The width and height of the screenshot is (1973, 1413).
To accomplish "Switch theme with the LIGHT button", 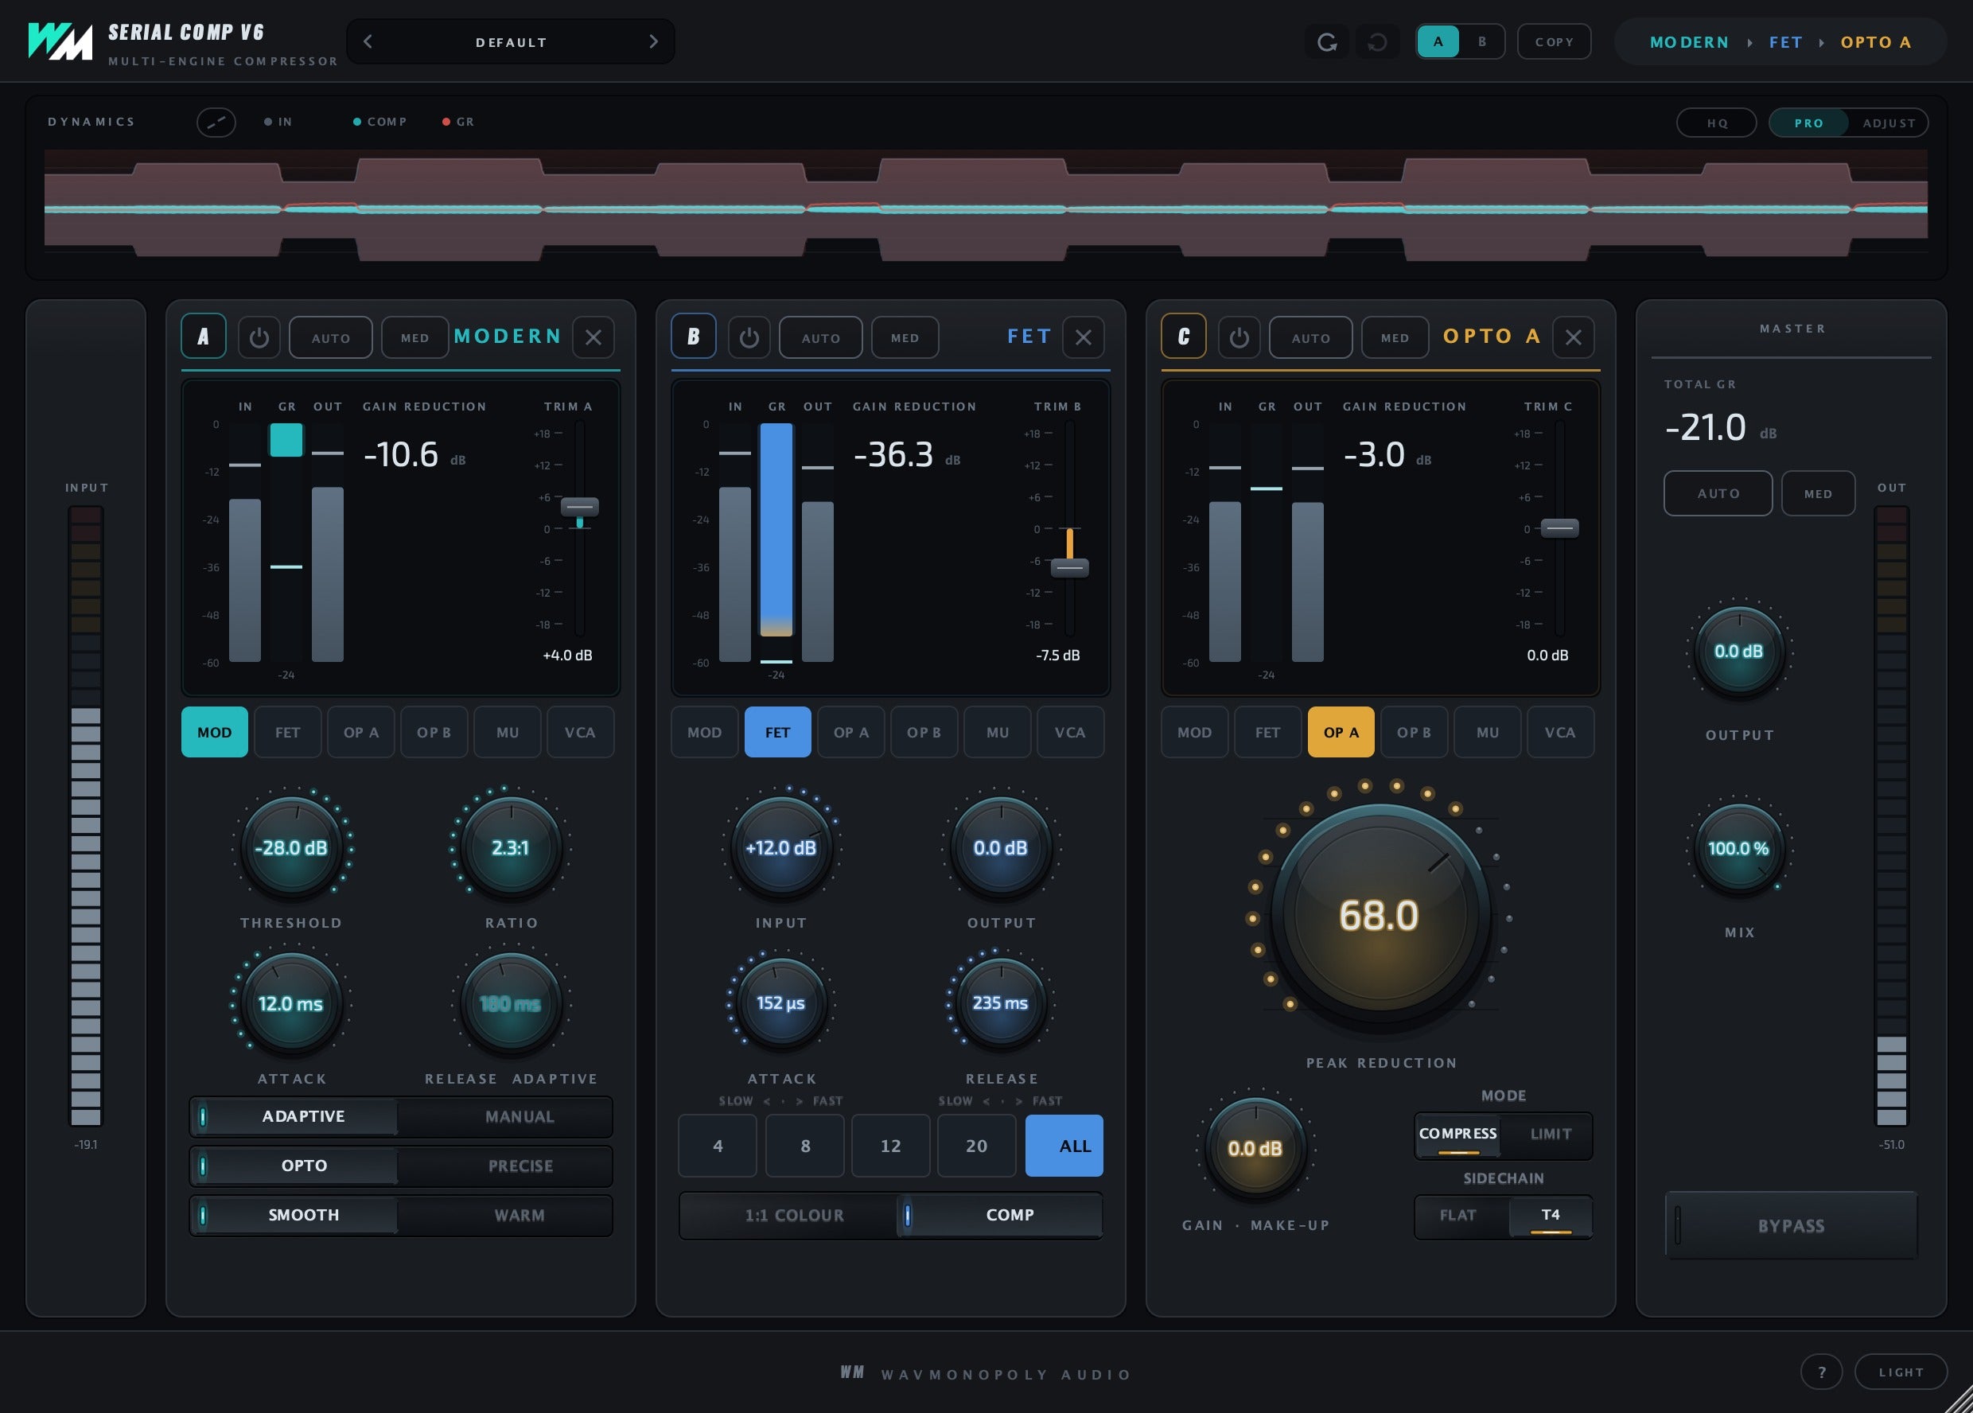I will point(1901,1372).
